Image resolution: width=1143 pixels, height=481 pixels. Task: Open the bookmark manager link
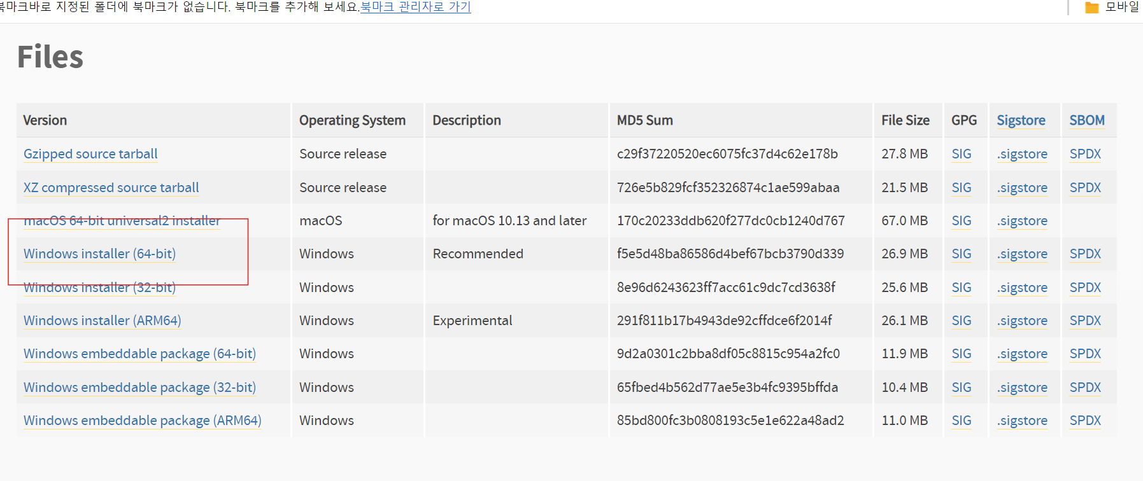[x=416, y=7]
